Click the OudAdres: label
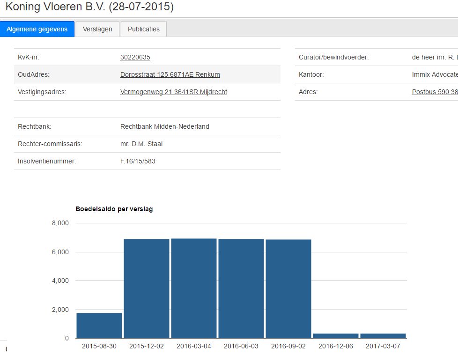The image size is (458, 354). point(34,74)
